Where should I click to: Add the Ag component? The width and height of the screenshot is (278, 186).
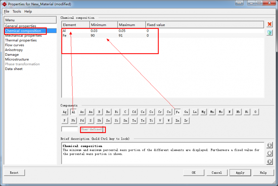(65, 112)
